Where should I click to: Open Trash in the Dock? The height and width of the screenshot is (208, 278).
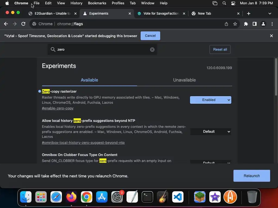click(252, 197)
